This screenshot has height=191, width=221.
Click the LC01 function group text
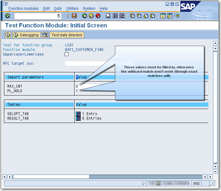(x=69, y=45)
